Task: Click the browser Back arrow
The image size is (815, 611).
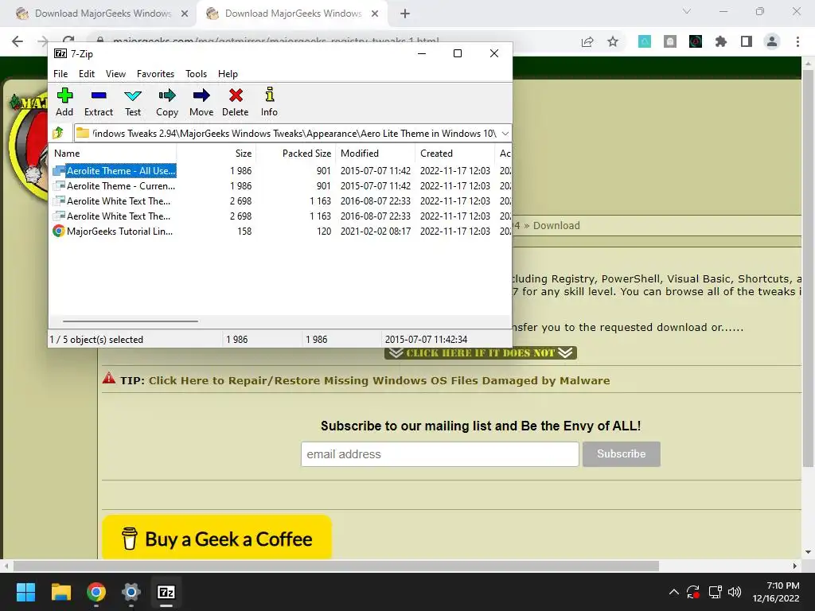Action: pyautogui.click(x=18, y=41)
